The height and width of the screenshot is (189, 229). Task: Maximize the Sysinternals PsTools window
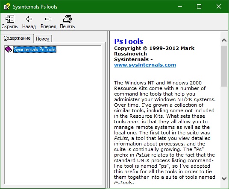click(x=199, y=6)
